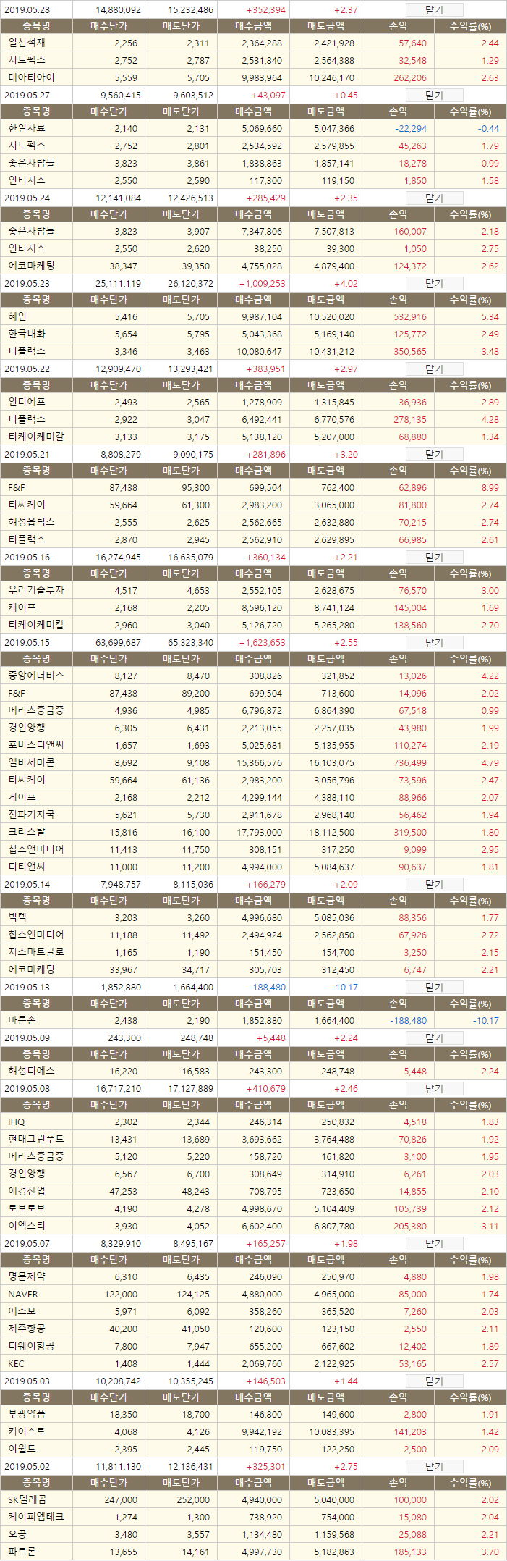Click the 8.99 return rate for F&F
507x1561 pixels.
pyautogui.click(x=490, y=487)
